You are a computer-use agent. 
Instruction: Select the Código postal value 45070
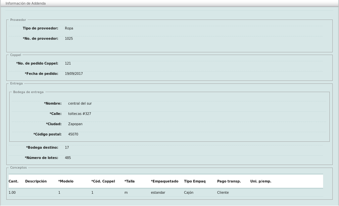(73, 134)
